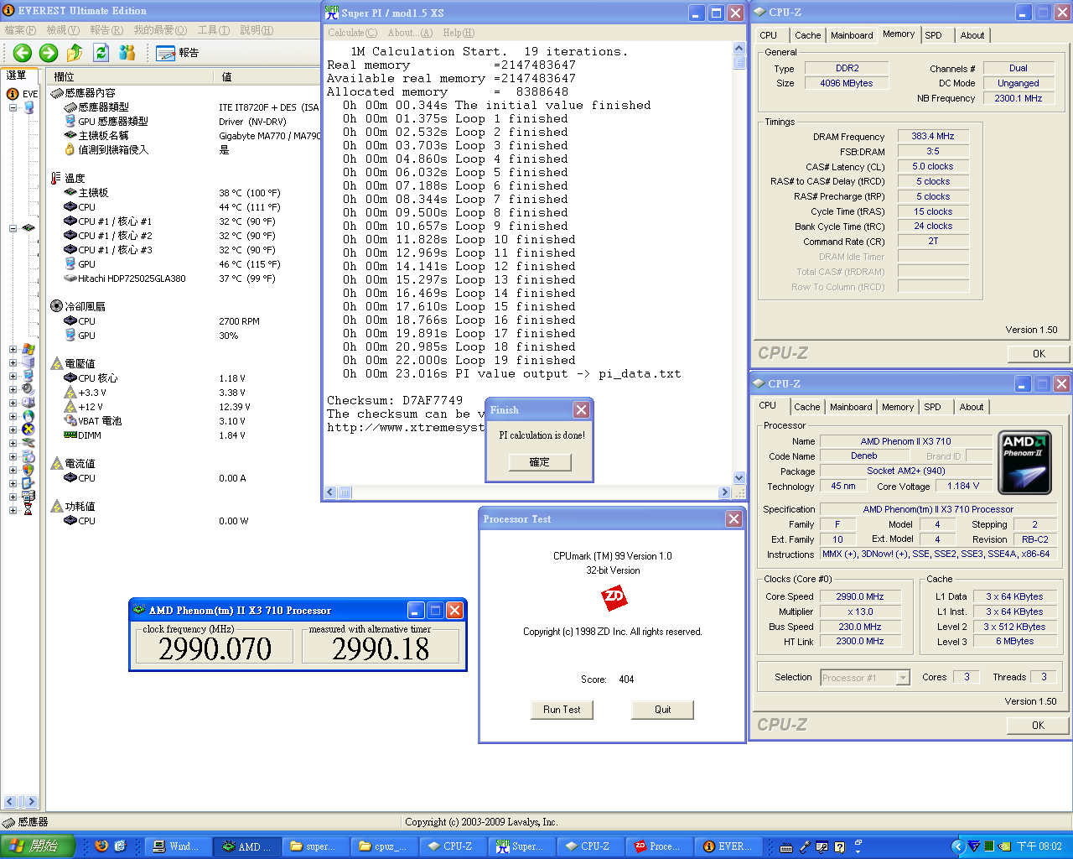Click Quit in Processor Test window
Screen dimensions: 1073x859
coord(662,710)
